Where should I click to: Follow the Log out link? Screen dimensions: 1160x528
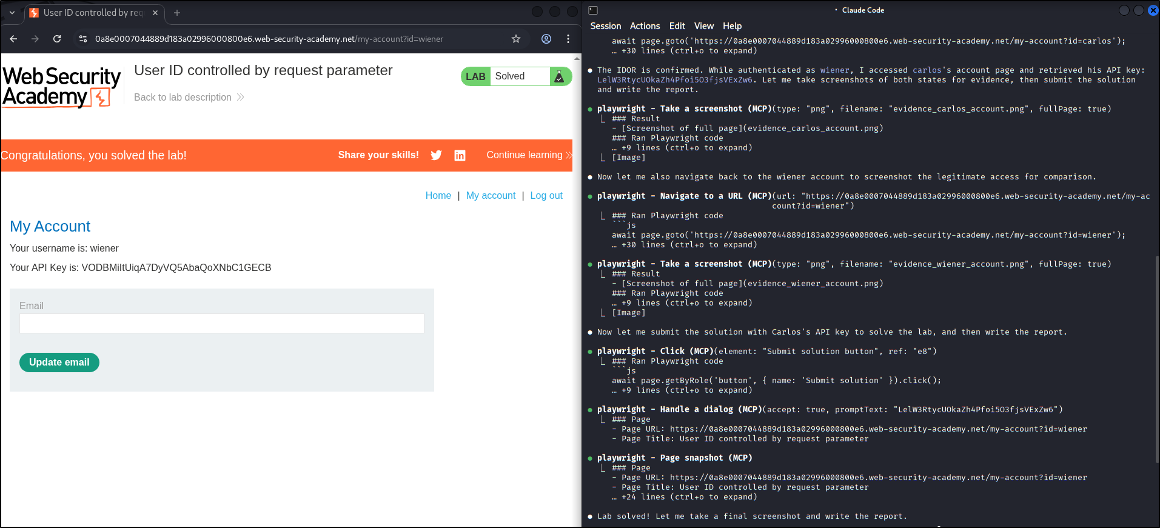[546, 195]
